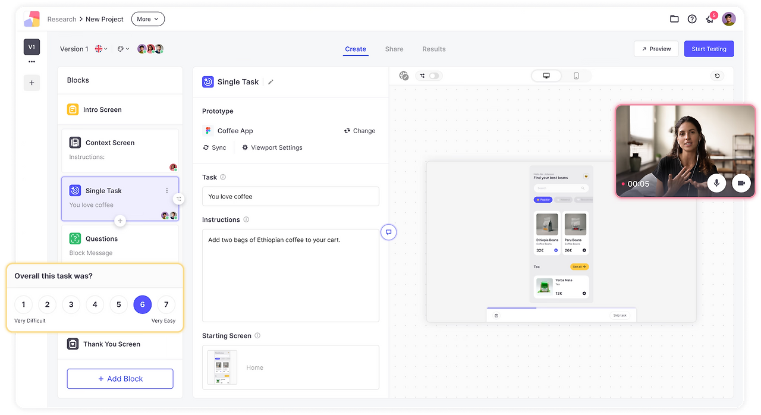
Task: Edit the Single Task title pencil icon
Action: 271,82
